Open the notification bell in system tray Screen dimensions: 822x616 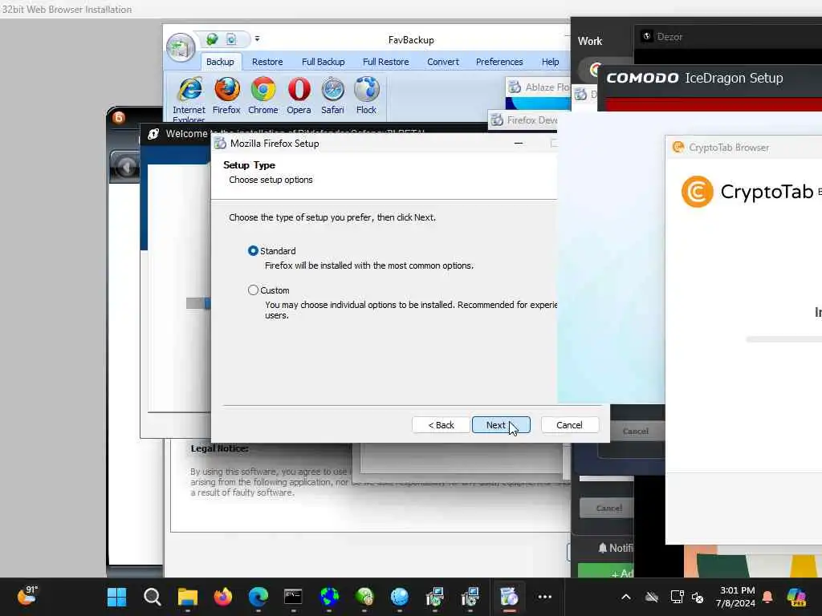(x=767, y=597)
